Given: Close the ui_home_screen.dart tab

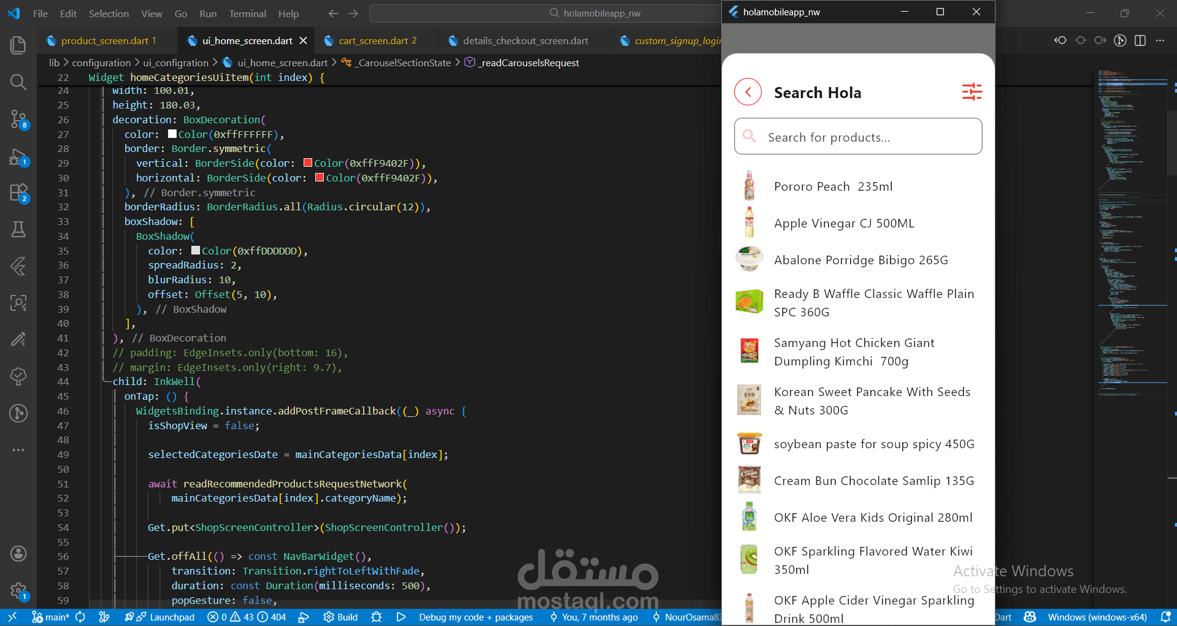Looking at the screenshot, I should pyautogui.click(x=303, y=40).
